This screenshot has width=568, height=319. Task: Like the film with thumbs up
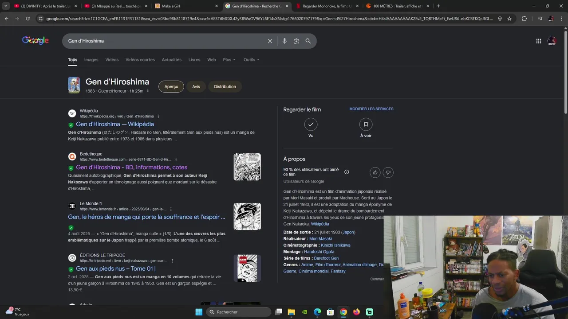375,172
